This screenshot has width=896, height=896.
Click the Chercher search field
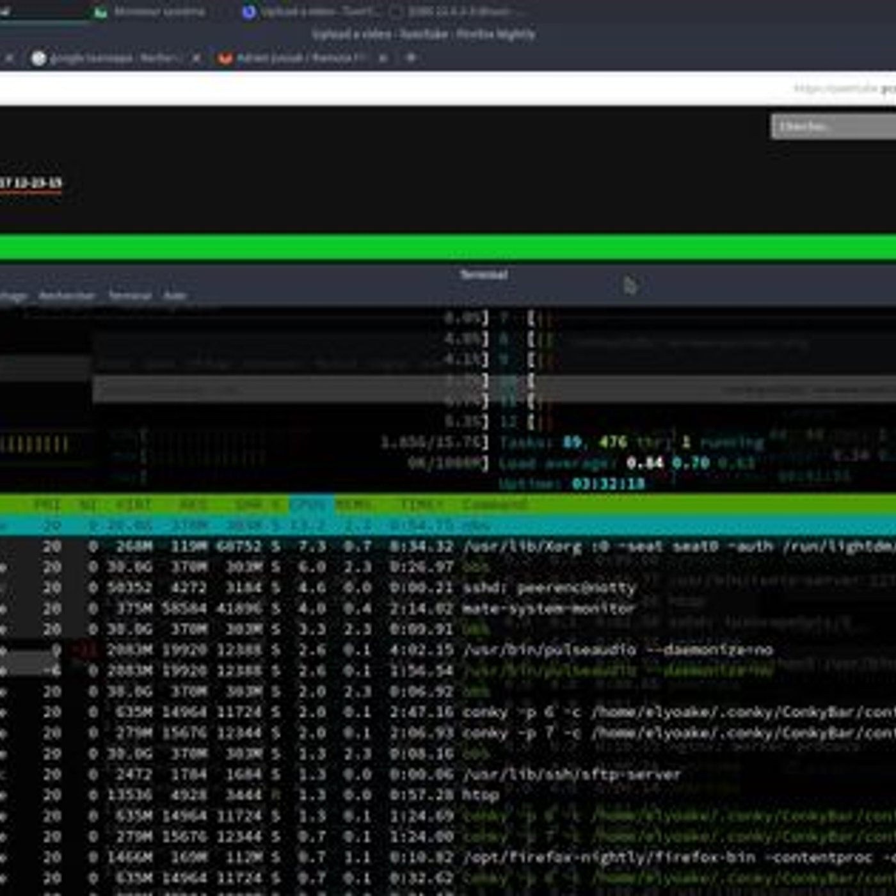[833, 127]
